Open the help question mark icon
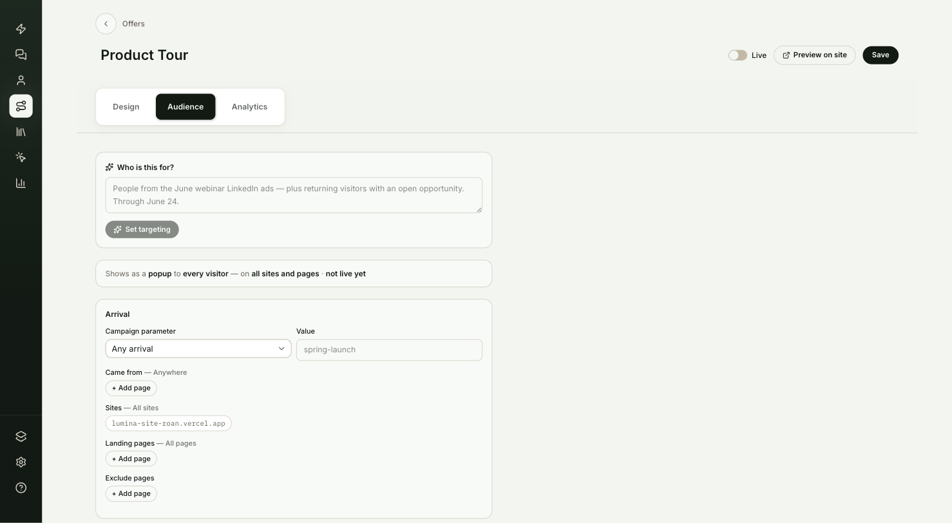952x523 pixels. coord(21,488)
